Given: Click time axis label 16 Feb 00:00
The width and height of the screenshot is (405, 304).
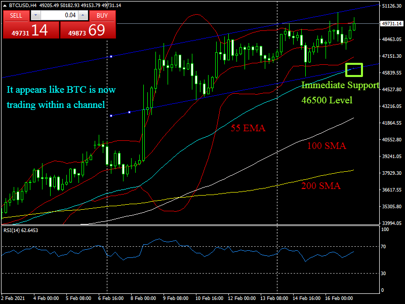Looking at the screenshot, I should pos(339,298).
